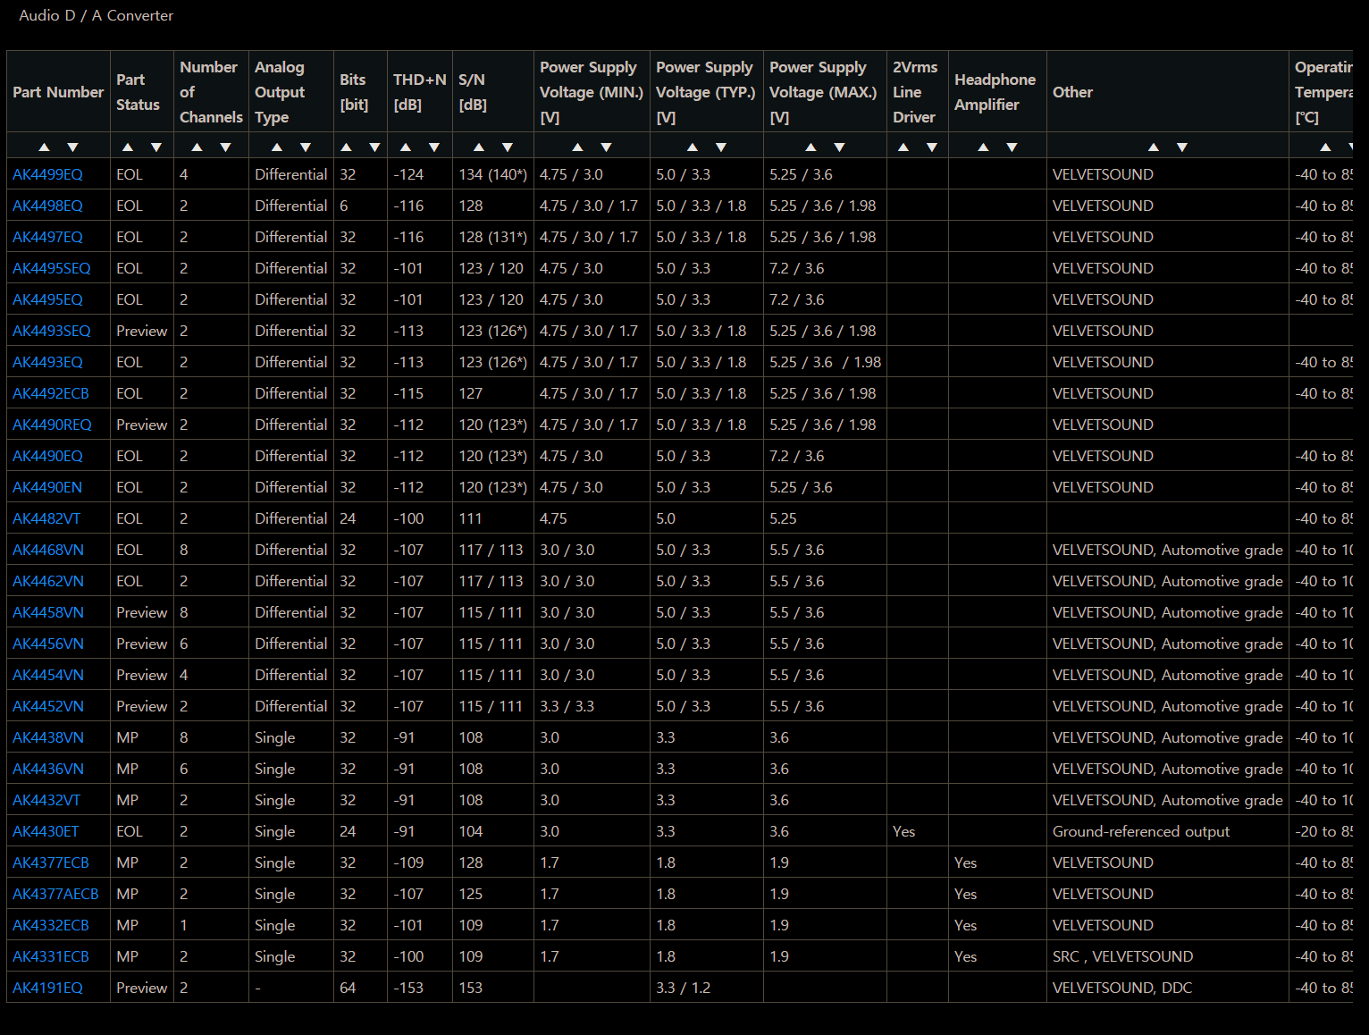Viewport: 1369px width, 1035px height.
Task: Open the AK4499EQ part link
Action: pos(47,174)
